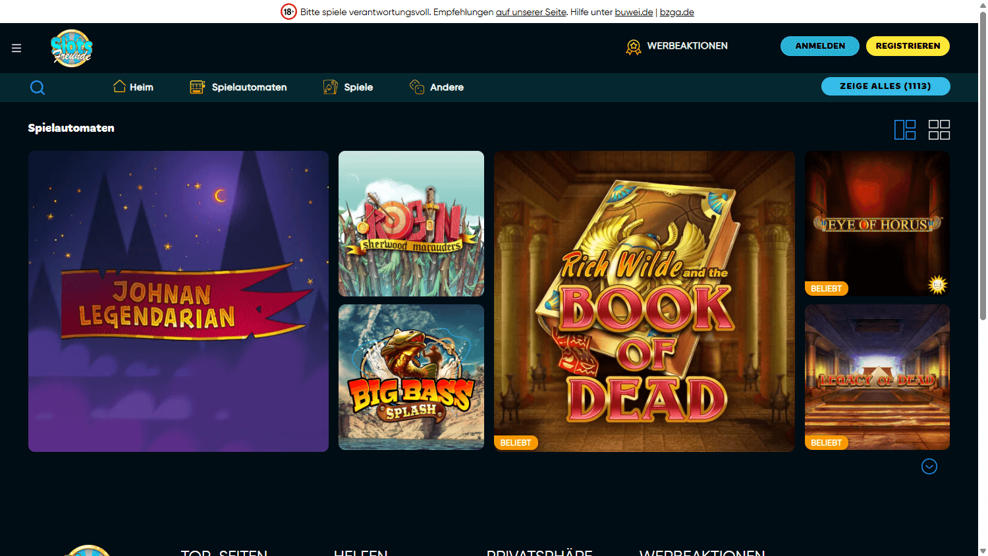Click the coin badge on Eye of Horus
This screenshot has width=988, height=556.
(x=937, y=285)
